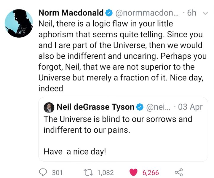Click the truncated @nei... handle

click(x=158, y=107)
